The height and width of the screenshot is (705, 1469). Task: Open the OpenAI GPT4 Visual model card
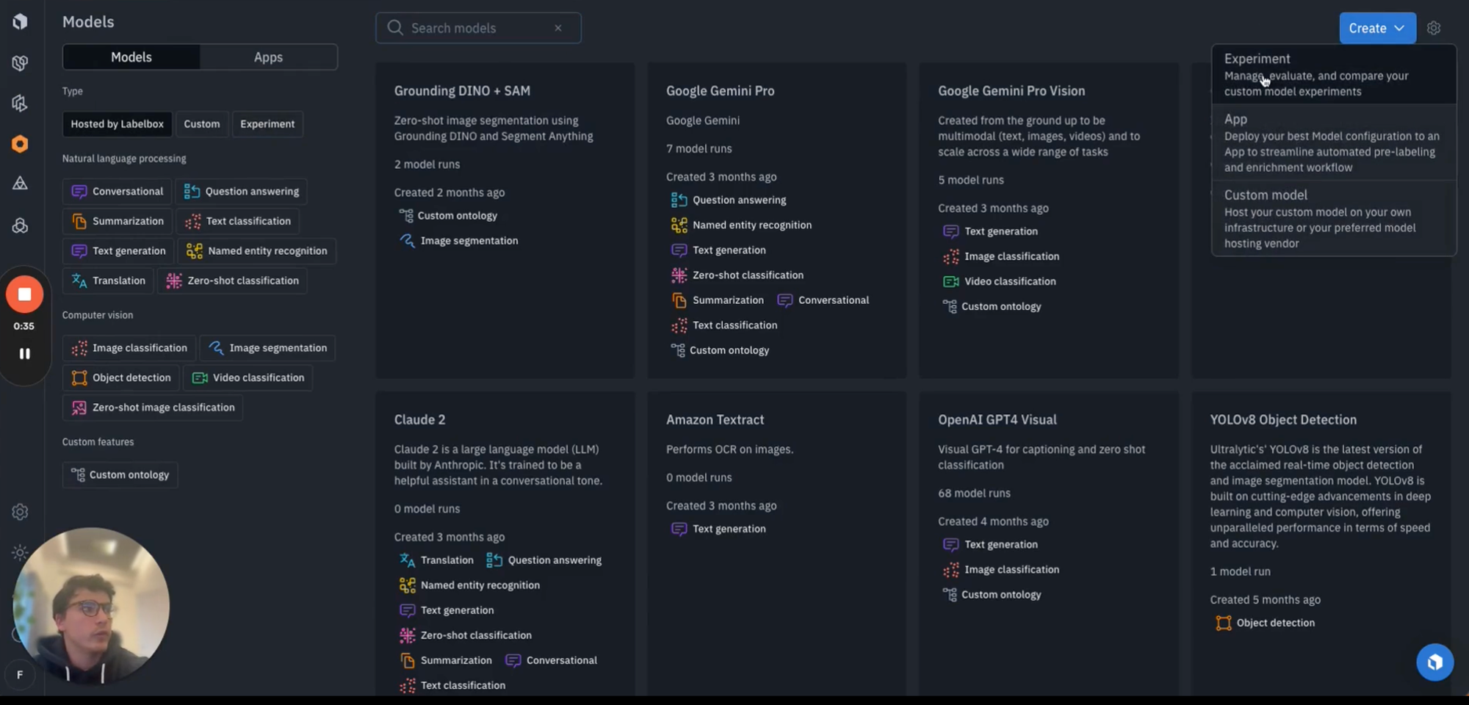(x=1048, y=543)
